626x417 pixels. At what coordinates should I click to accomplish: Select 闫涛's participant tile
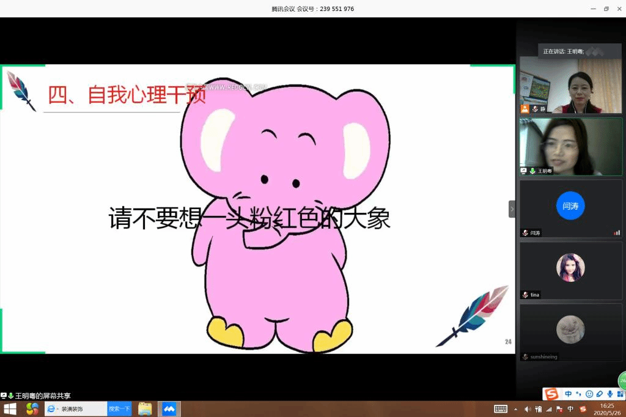click(570, 208)
